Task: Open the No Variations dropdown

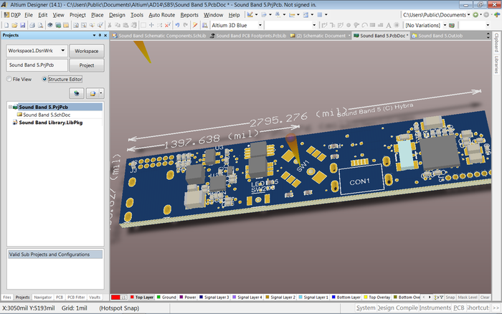Action: click(x=445, y=25)
